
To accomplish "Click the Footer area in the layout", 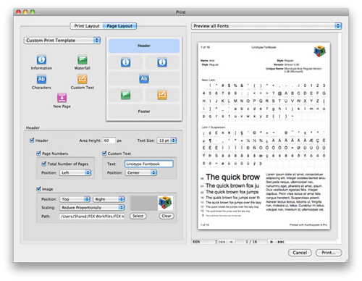I will (144, 112).
